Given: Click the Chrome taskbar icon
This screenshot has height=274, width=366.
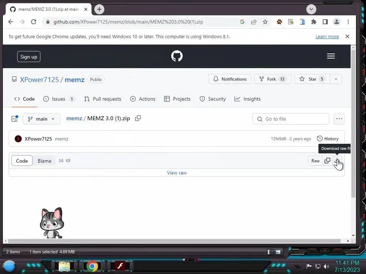Looking at the screenshot, I should click(x=92, y=266).
